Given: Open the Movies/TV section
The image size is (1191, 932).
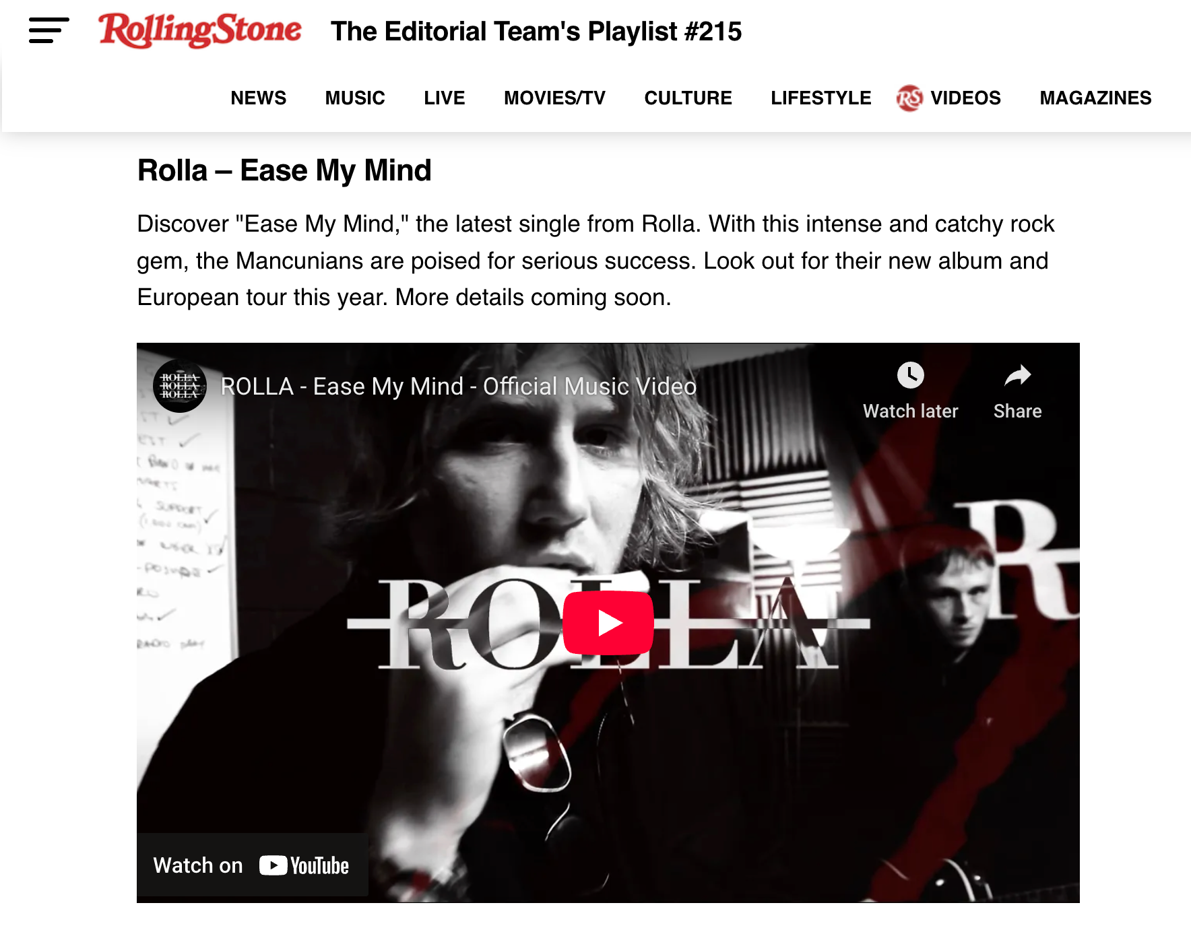Looking at the screenshot, I should (555, 98).
